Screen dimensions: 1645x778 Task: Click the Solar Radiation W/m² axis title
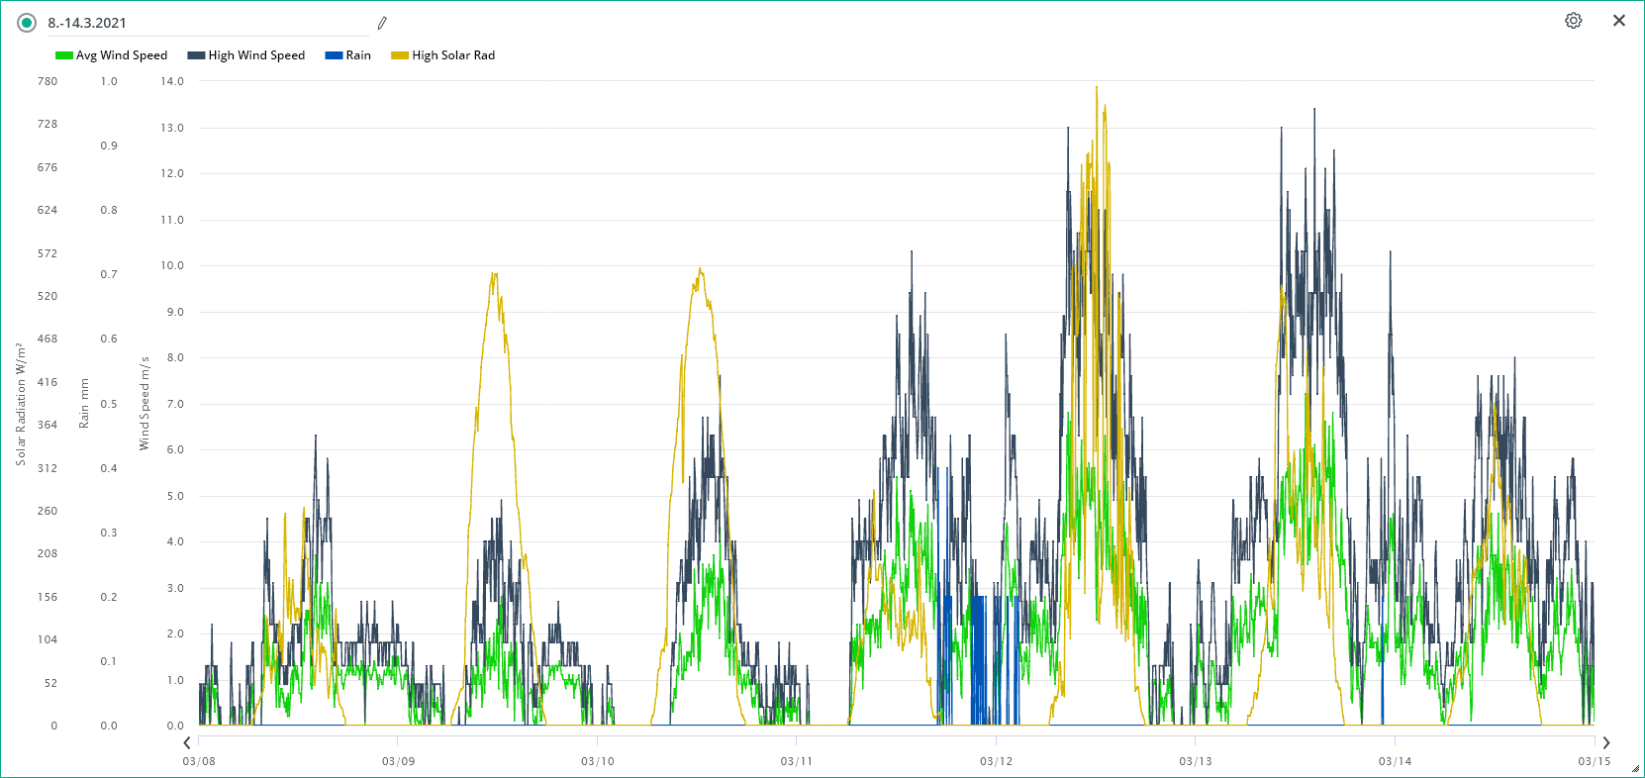[x=20, y=404]
